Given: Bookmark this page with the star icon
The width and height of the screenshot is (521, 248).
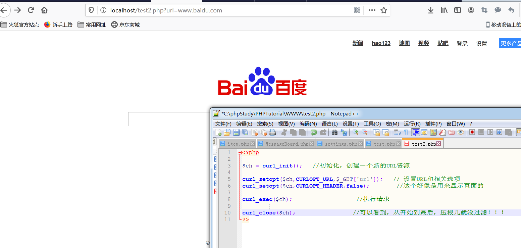Looking at the screenshot, I should tap(384, 10).
